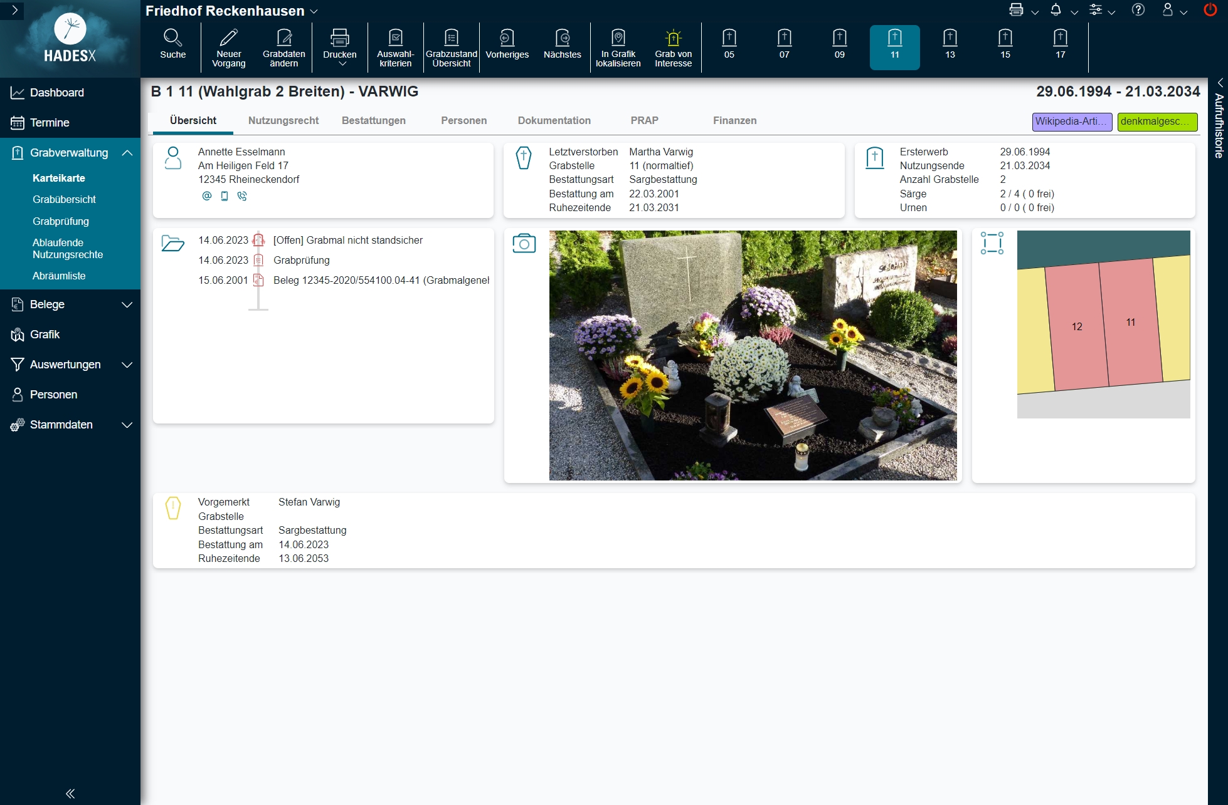Viewport: 1228px width, 805px height.
Task: Click In Grafik lokalisieren icon
Action: (x=618, y=38)
